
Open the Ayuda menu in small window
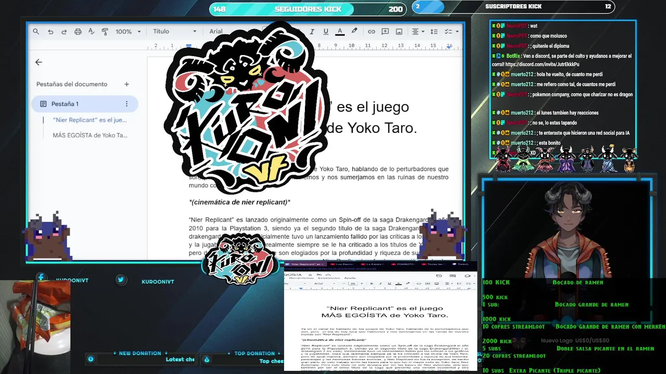[350, 278]
